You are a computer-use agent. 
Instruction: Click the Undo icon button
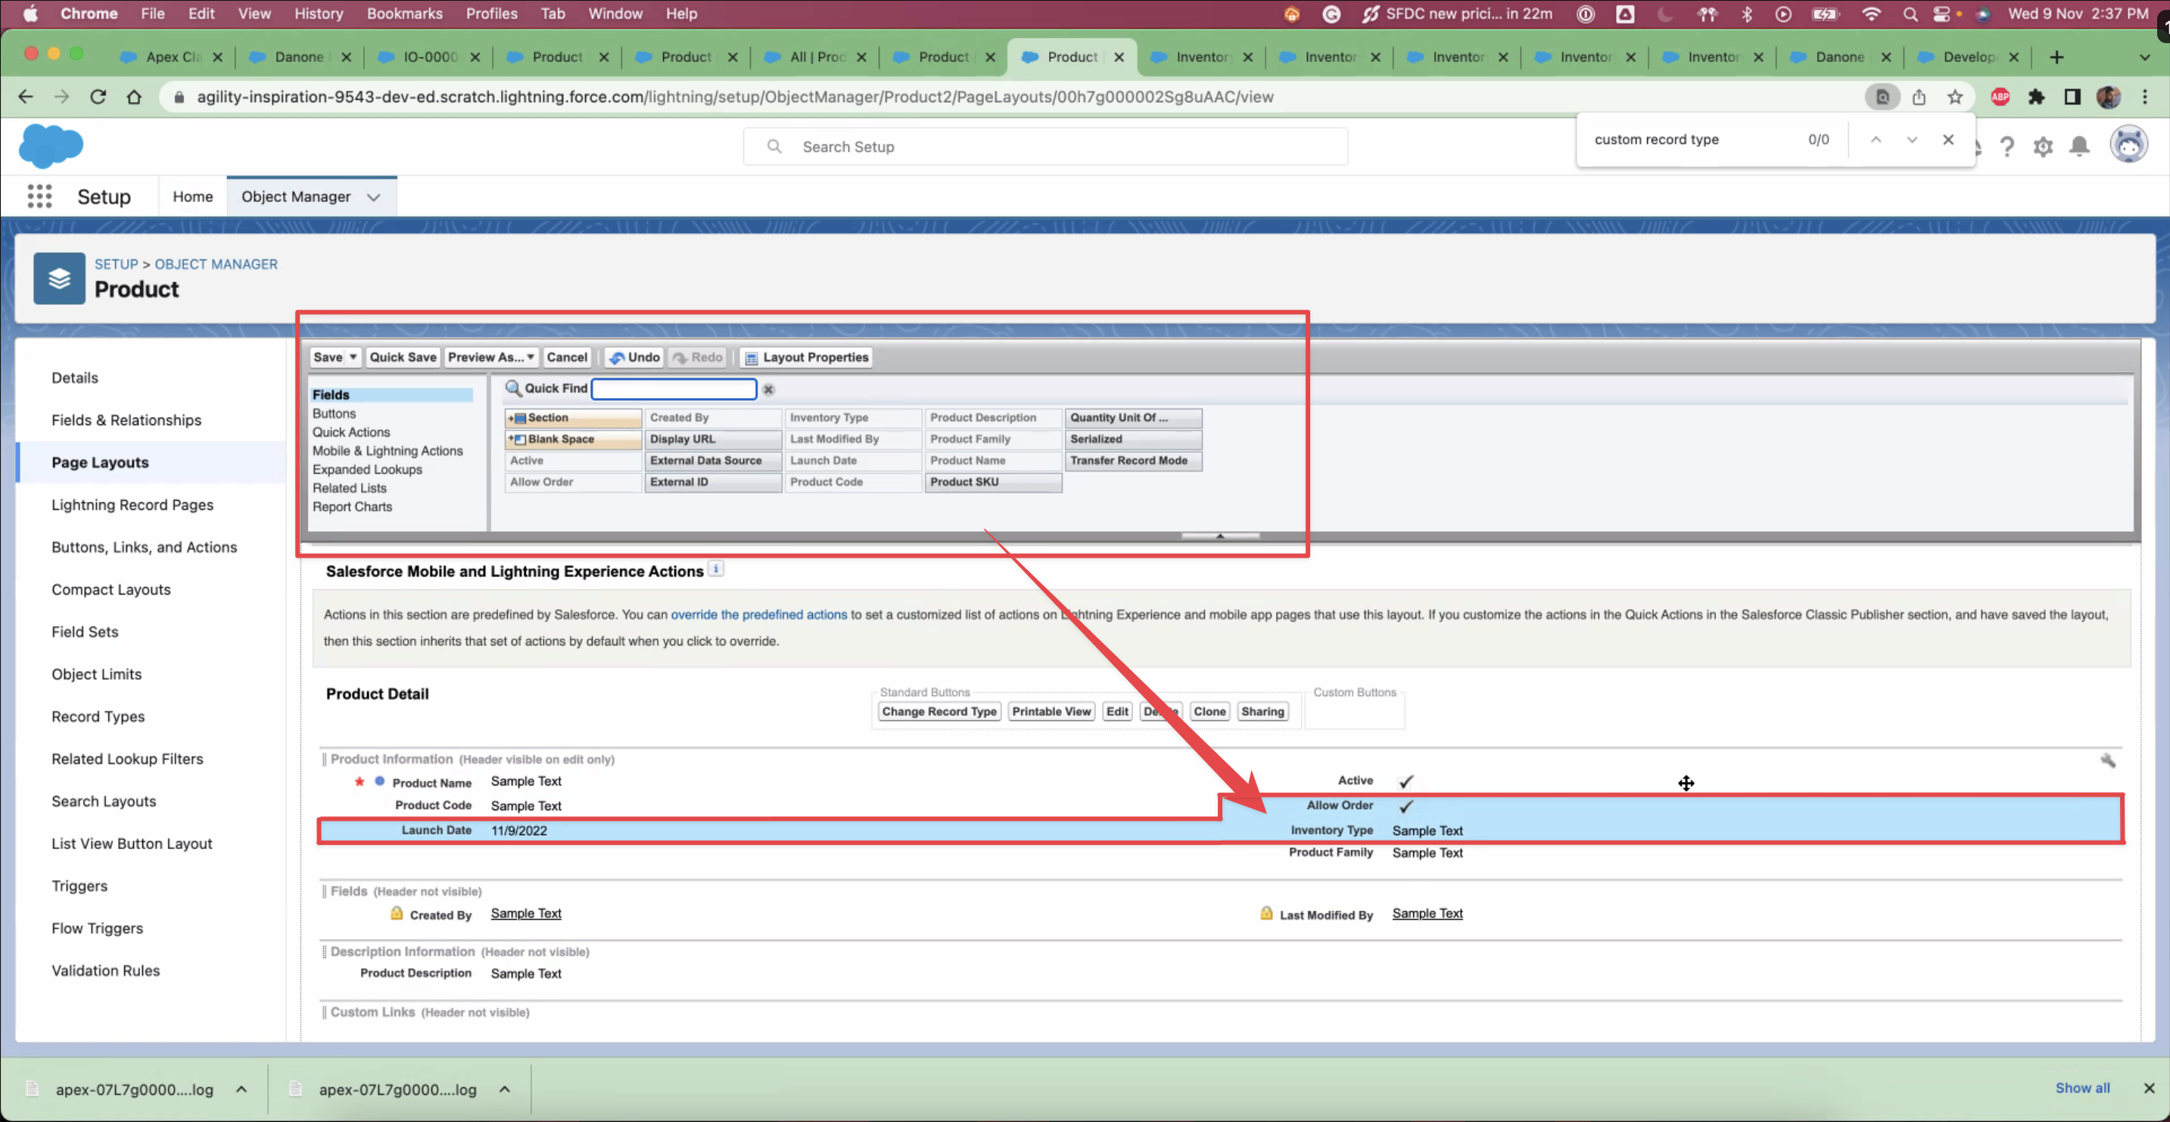[634, 357]
